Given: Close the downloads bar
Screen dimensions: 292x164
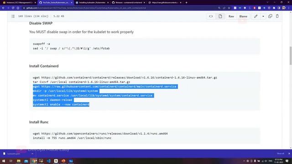Looking at the screenshot, I should point(289,154).
